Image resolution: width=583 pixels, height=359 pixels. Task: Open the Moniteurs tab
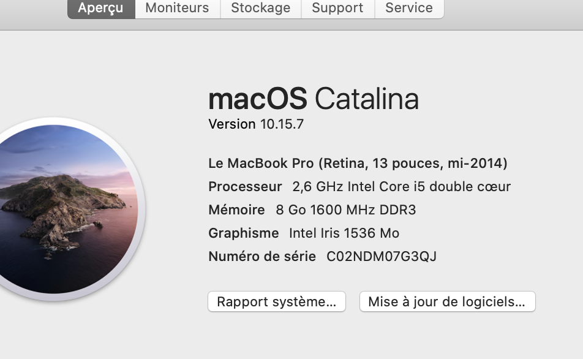177,9
